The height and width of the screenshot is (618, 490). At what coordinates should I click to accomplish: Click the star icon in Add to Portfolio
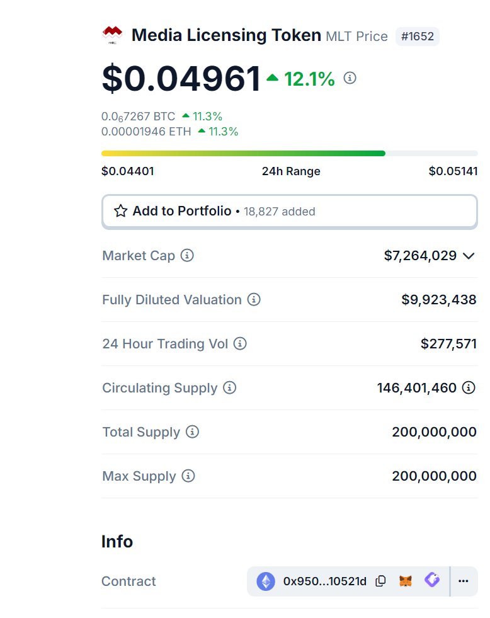(x=120, y=211)
